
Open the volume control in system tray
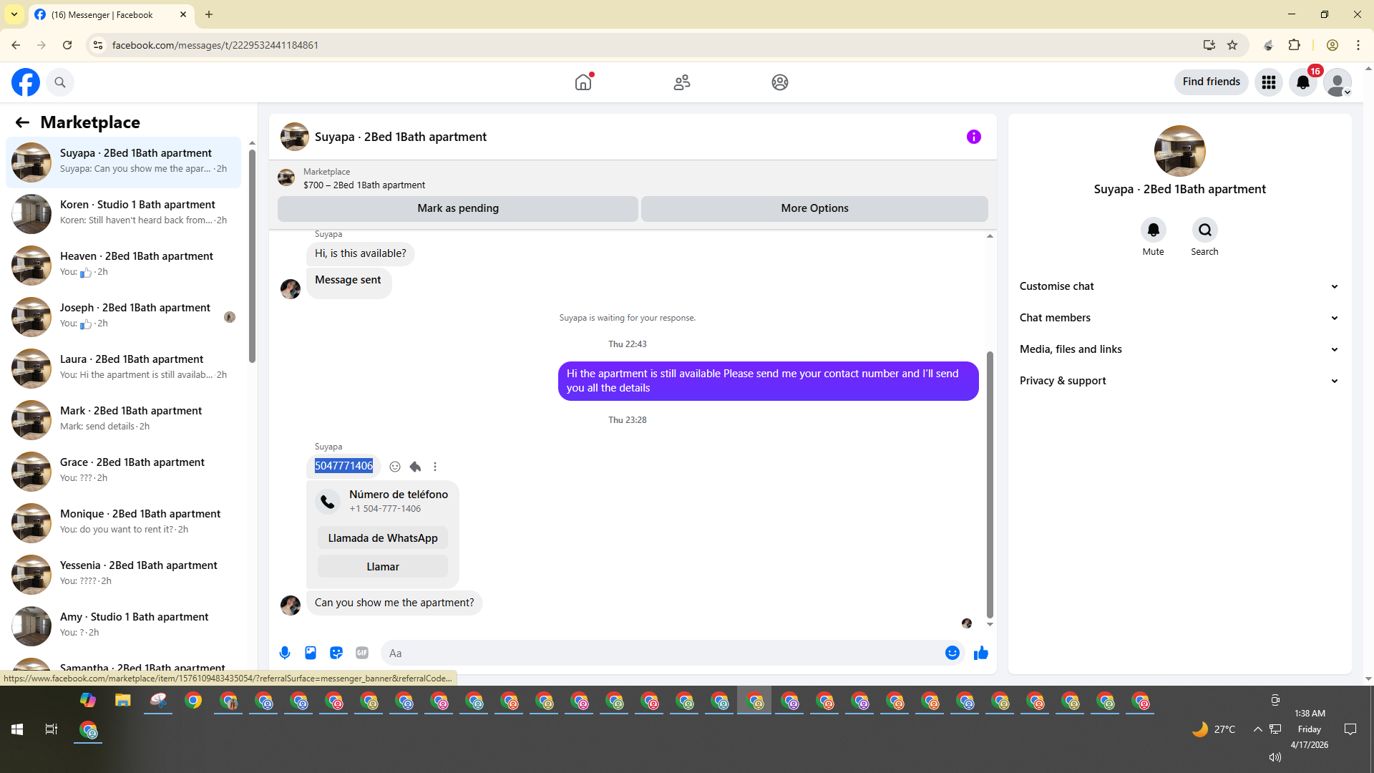point(1275,757)
